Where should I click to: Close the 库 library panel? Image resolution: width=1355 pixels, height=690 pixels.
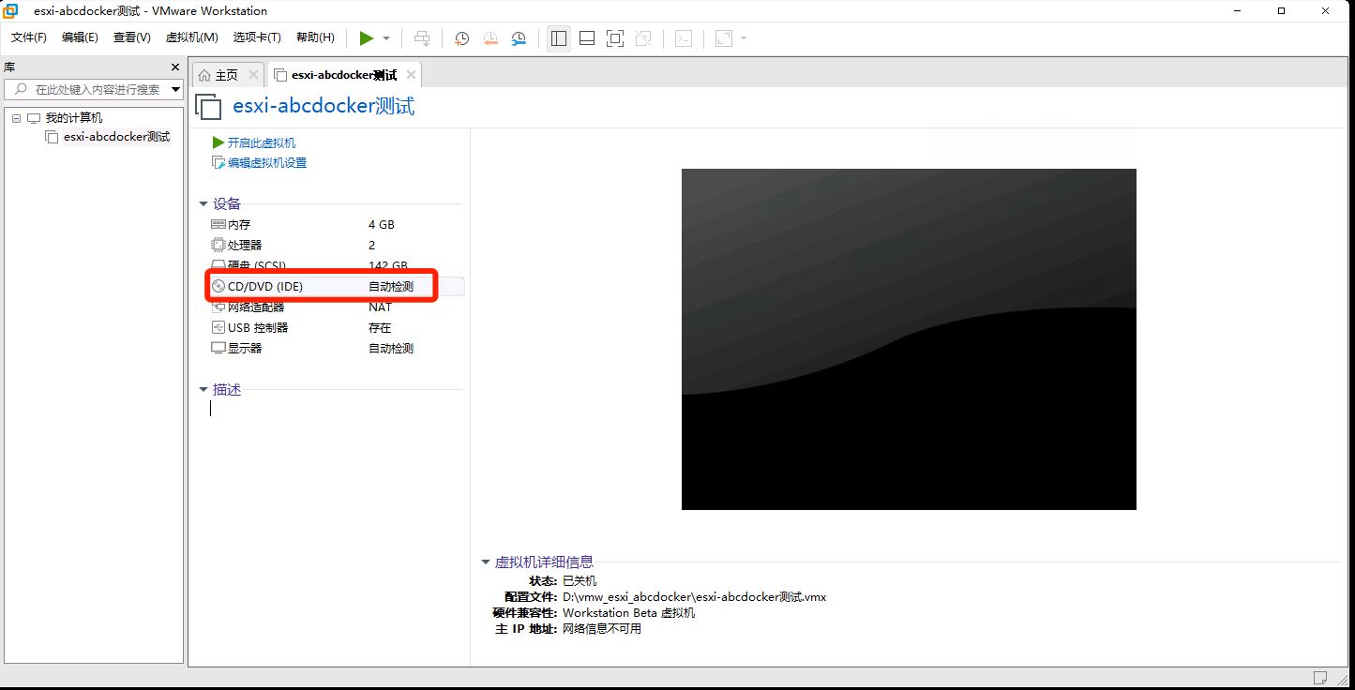coord(174,67)
